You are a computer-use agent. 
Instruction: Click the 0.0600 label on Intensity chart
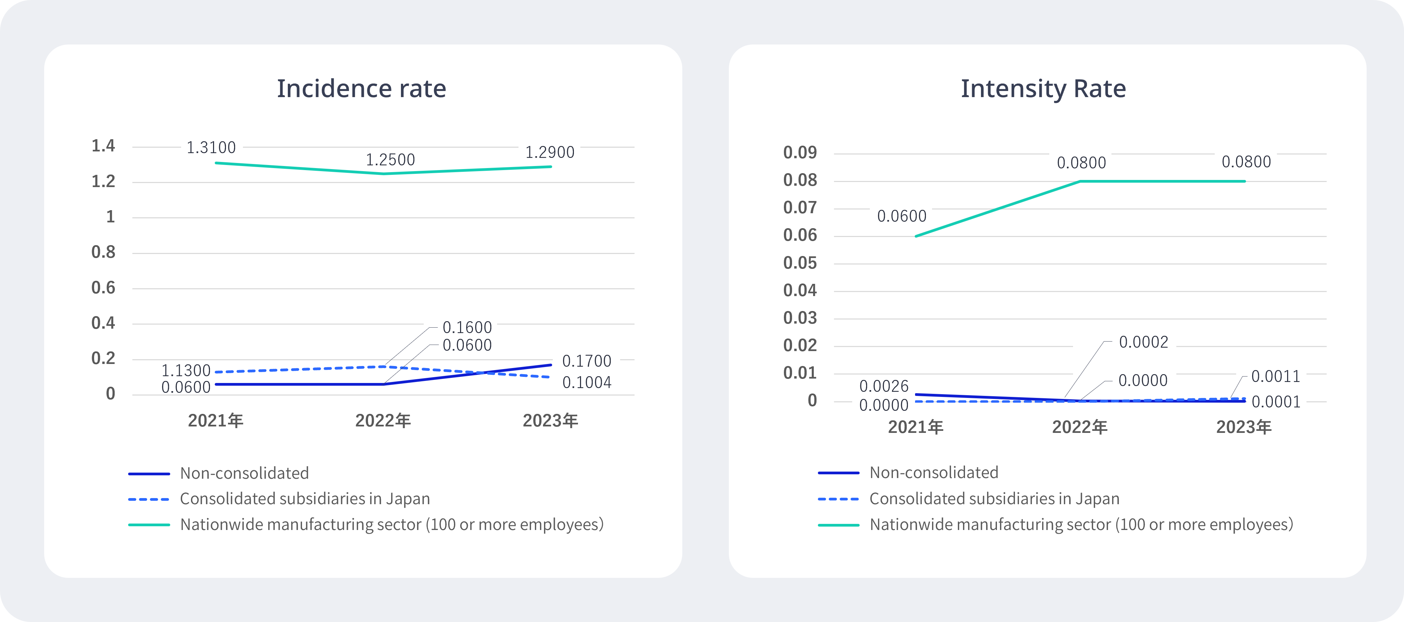[901, 216]
